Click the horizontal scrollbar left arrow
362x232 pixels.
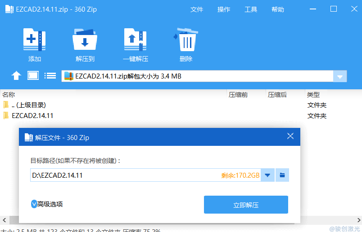pyautogui.click(x=5, y=220)
